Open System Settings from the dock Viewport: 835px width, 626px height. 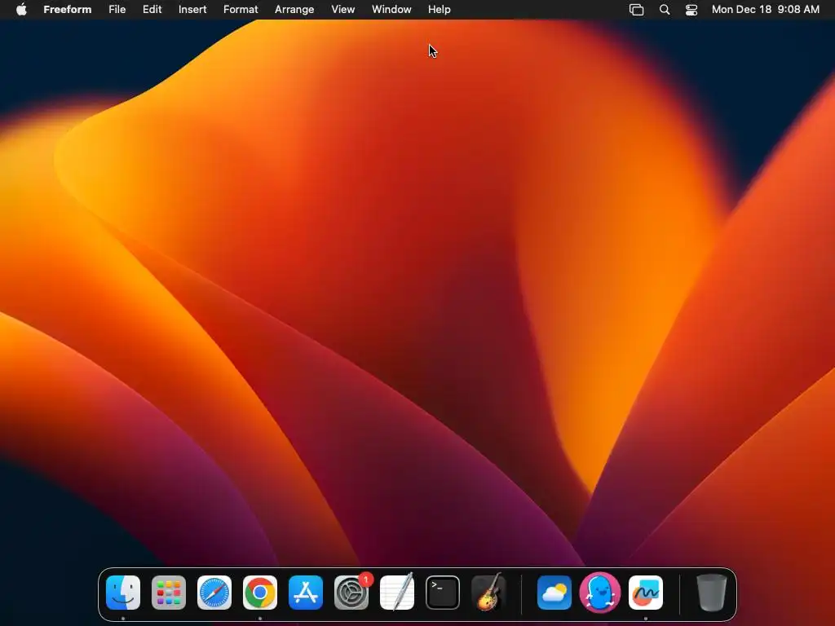click(x=351, y=593)
